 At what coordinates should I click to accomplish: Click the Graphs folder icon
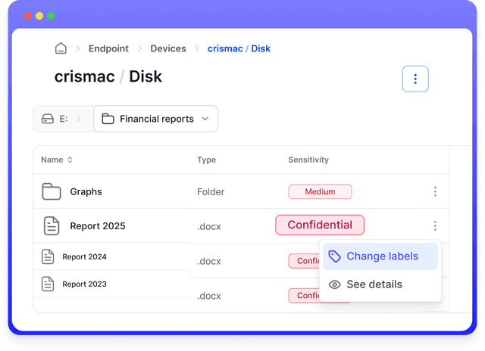tap(52, 192)
